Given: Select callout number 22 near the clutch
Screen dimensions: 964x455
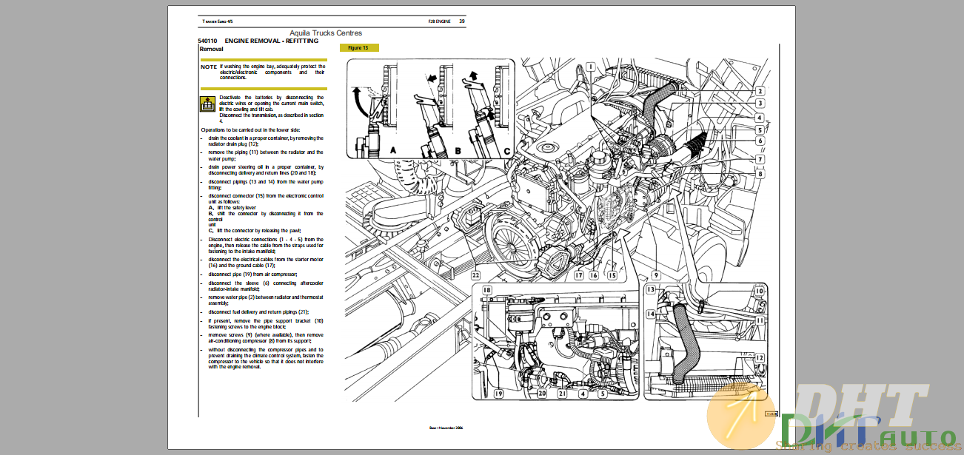Looking at the screenshot, I should (475, 275).
